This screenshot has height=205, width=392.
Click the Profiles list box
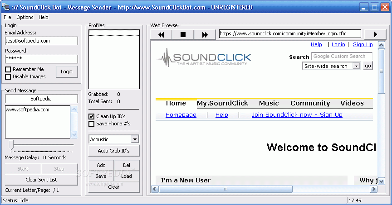point(114,59)
